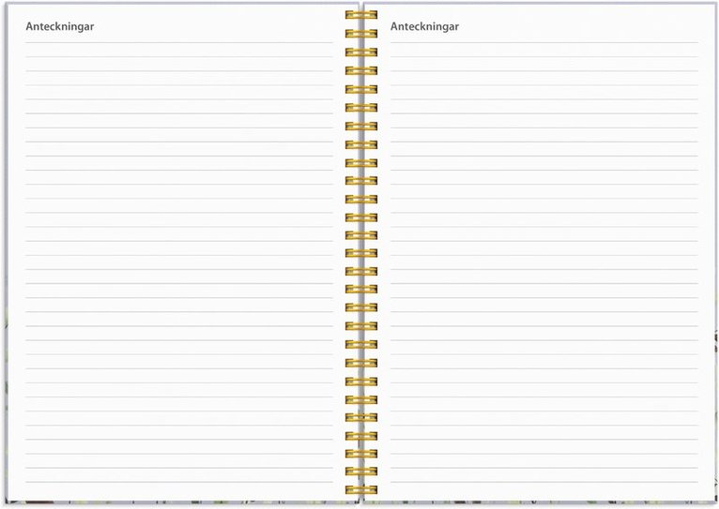The image size is (719, 509).
Task: Select the topmost gold spiral ring
Action: (360, 15)
